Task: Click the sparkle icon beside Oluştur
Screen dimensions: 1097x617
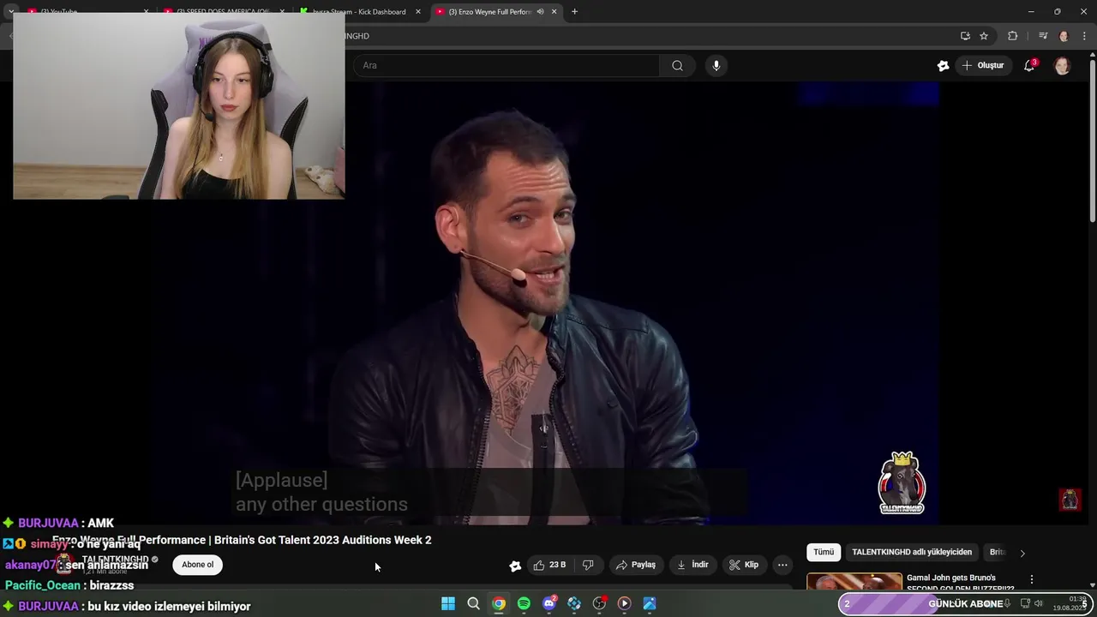Action: pos(943,65)
